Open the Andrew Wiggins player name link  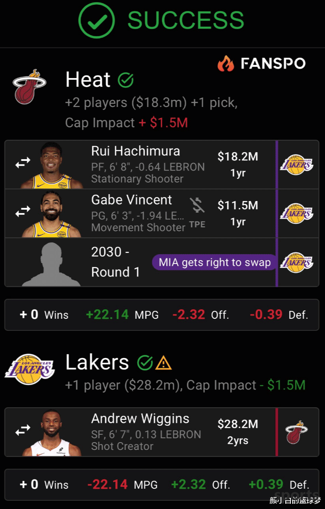click(140, 418)
